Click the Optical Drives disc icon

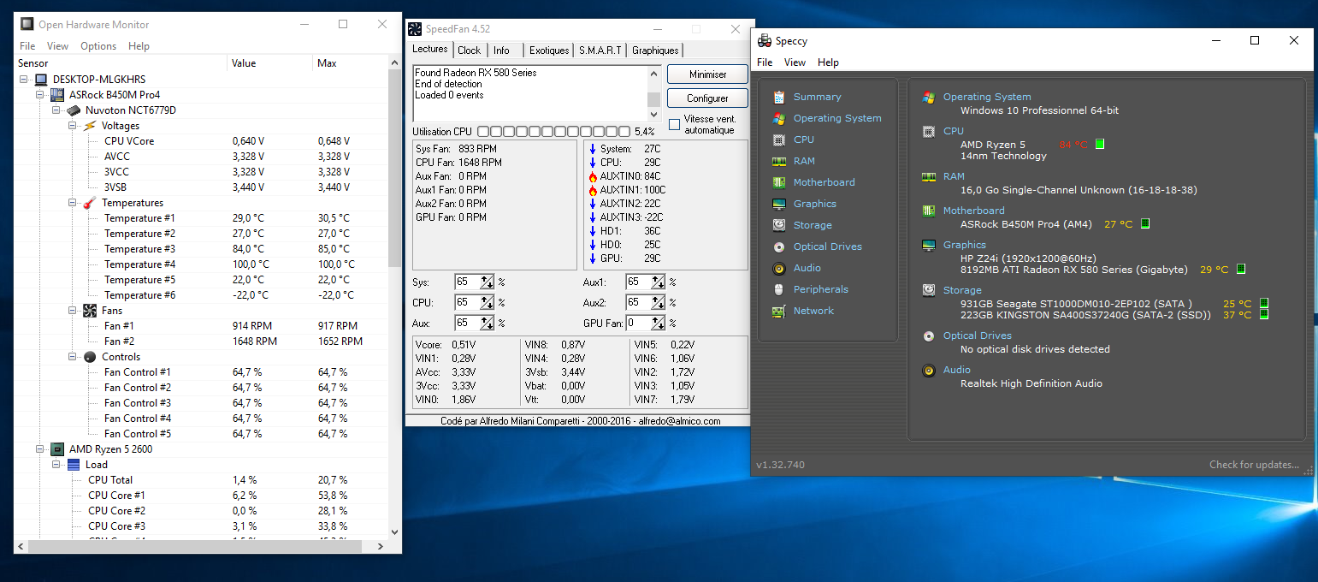click(778, 246)
